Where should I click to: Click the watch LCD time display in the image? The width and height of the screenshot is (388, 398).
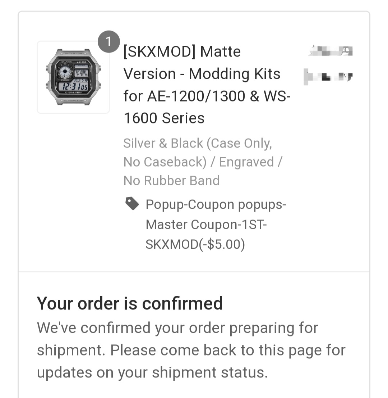(x=74, y=87)
